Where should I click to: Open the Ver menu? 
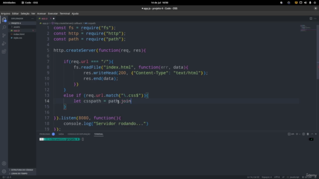(33, 13)
